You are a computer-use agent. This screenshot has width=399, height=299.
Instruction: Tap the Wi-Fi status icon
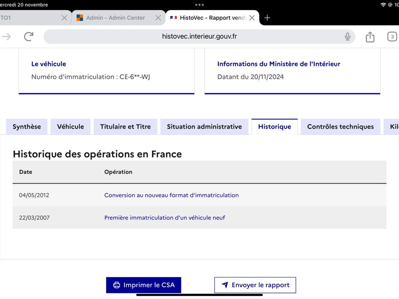coord(383,4)
